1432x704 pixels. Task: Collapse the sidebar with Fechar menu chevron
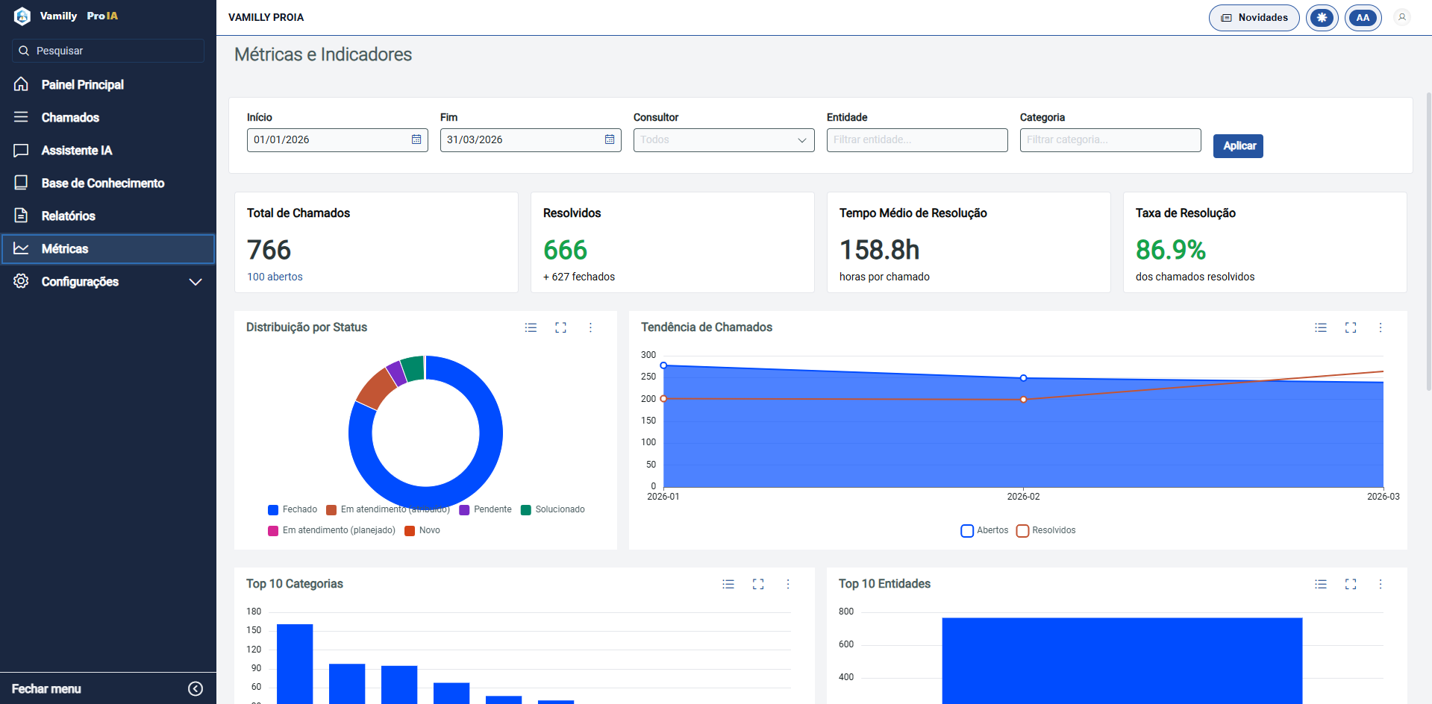pyautogui.click(x=196, y=688)
